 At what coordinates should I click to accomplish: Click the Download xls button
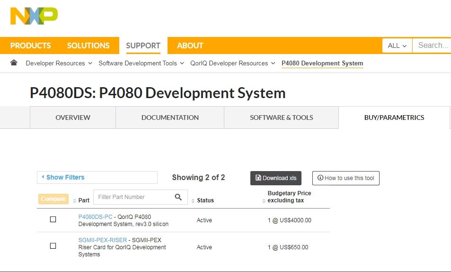click(x=276, y=178)
